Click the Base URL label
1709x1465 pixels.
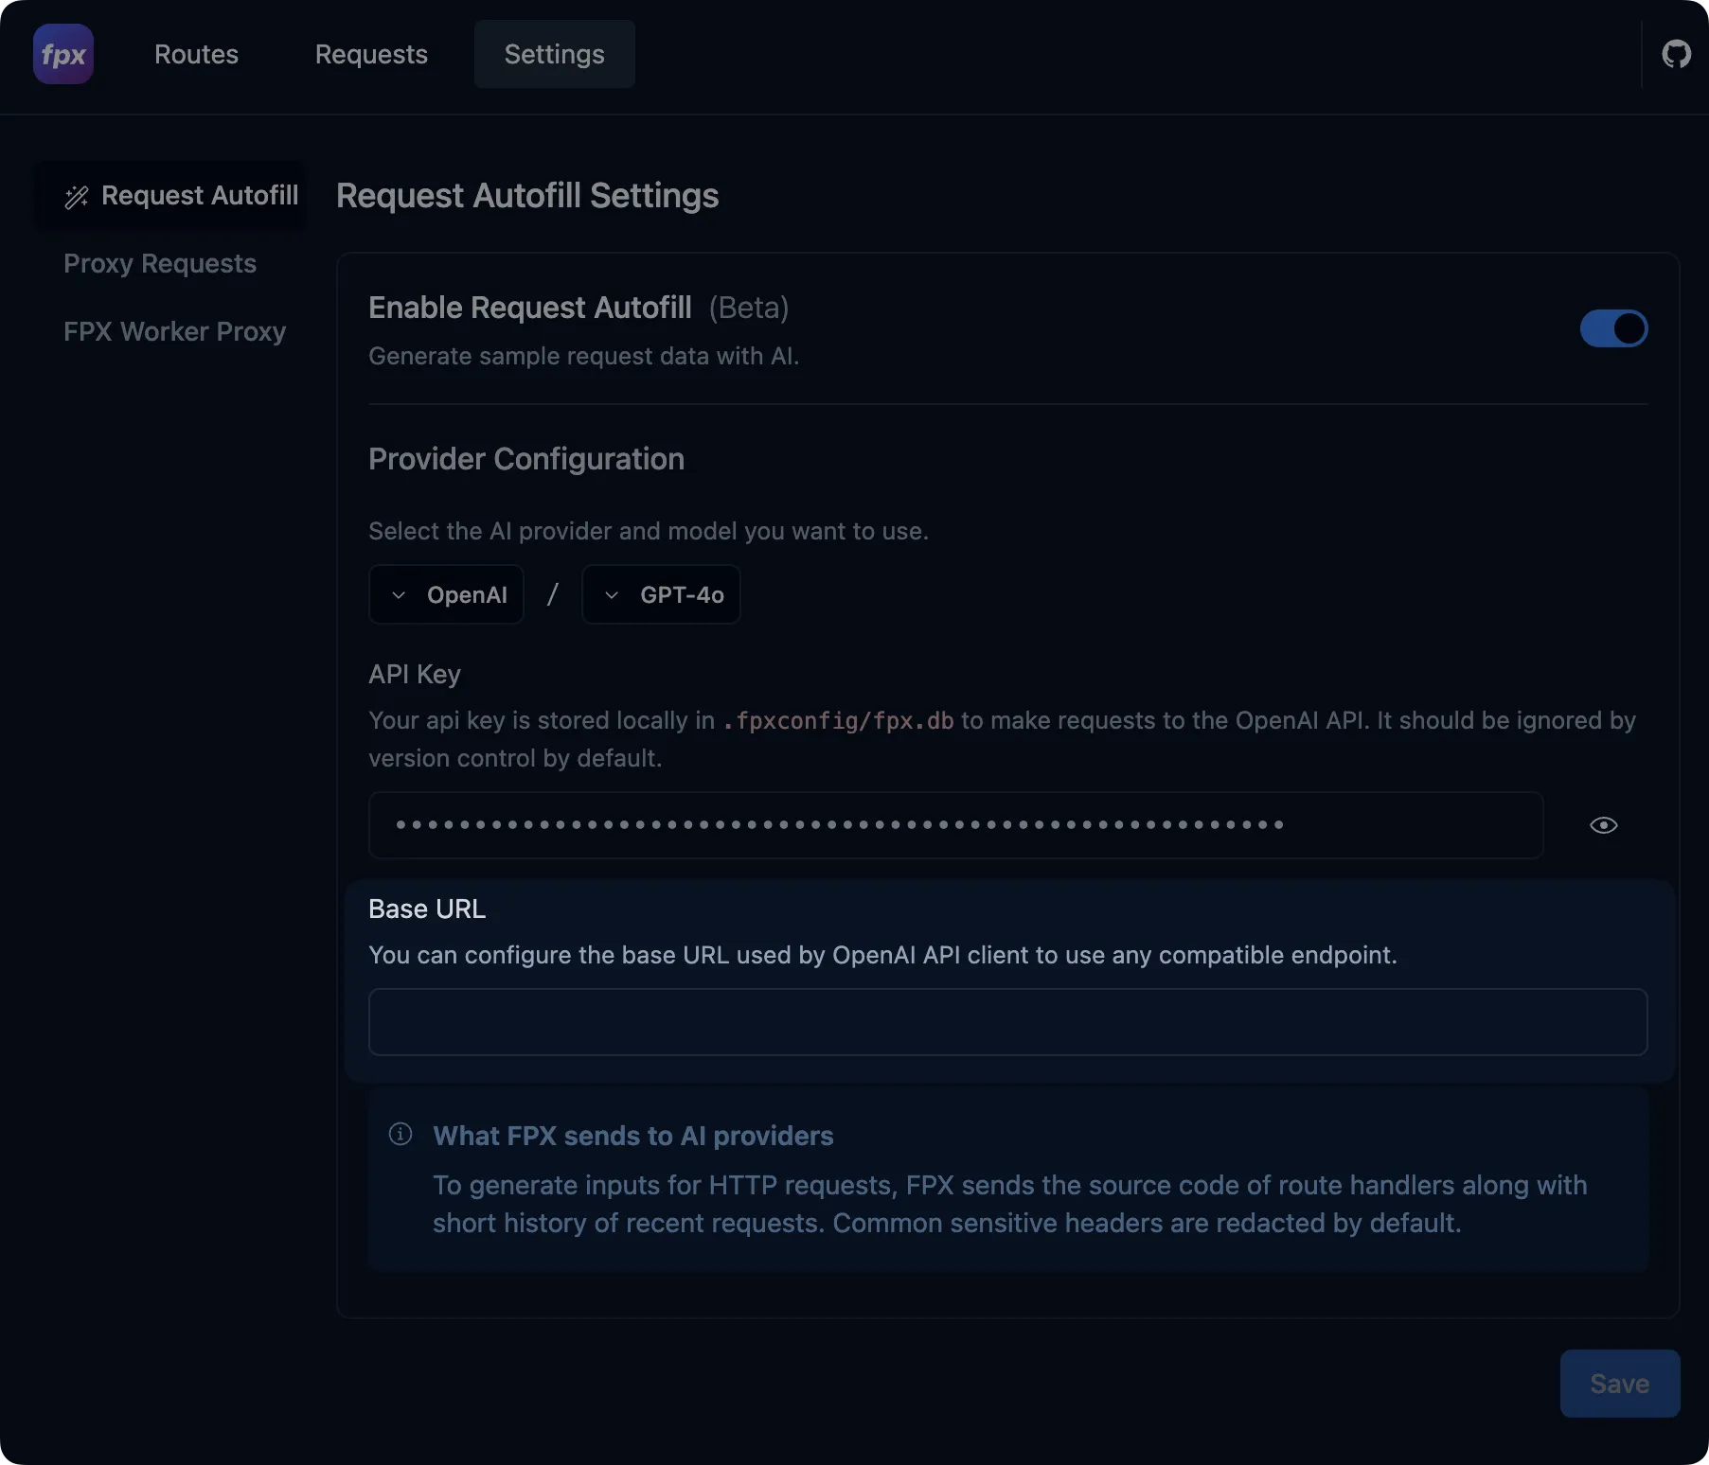click(427, 909)
